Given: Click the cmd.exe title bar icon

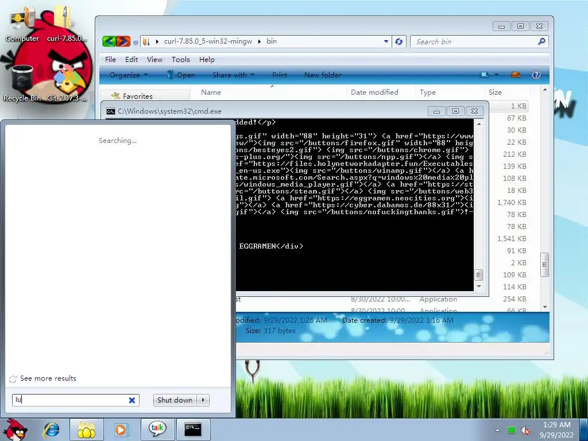Looking at the screenshot, I should [111, 111].
